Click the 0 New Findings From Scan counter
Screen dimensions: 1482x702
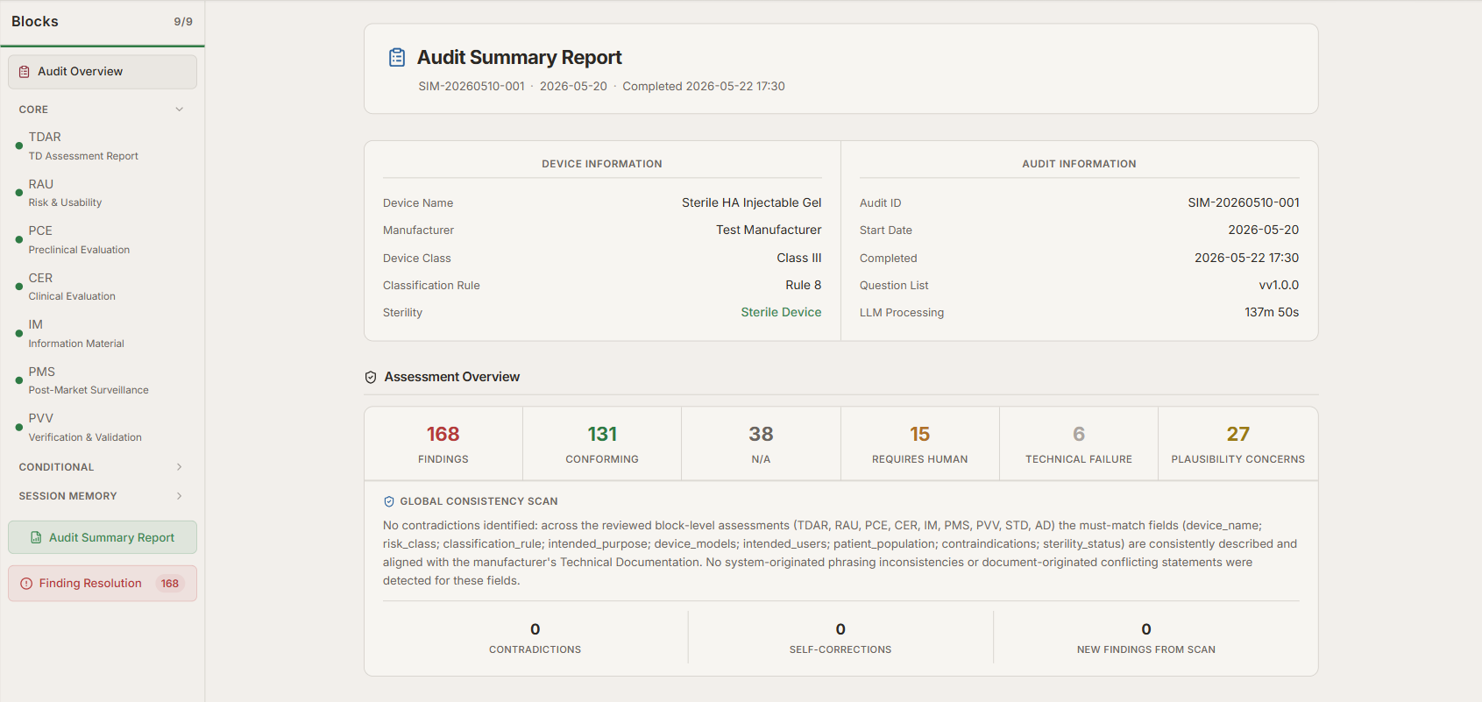pyautogui.click(x=1146, y=638)
